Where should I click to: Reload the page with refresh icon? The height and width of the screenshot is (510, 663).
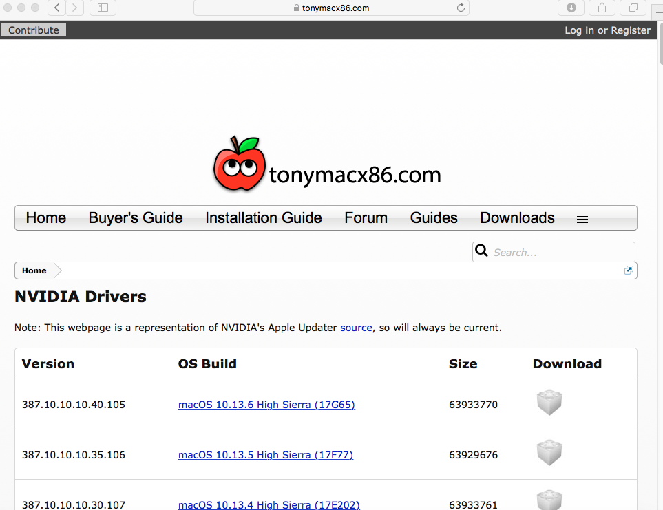[461, 8]
